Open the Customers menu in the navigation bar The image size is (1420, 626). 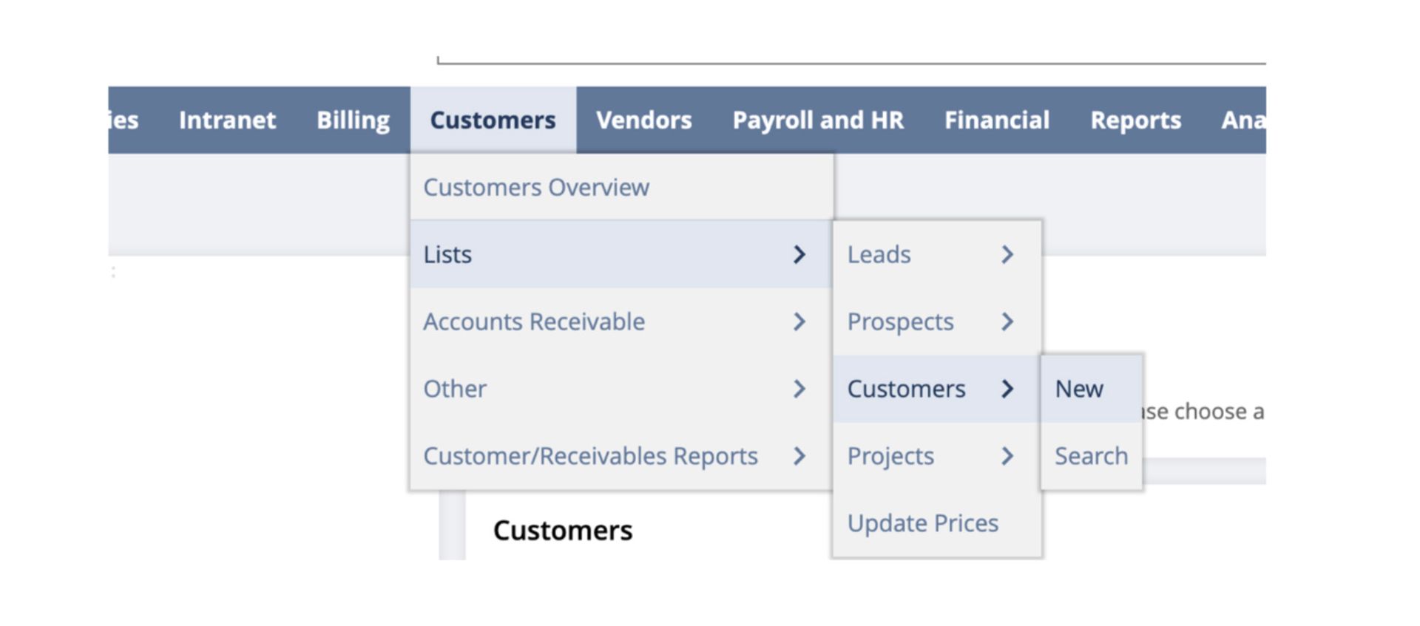click(x=493, y=120)
